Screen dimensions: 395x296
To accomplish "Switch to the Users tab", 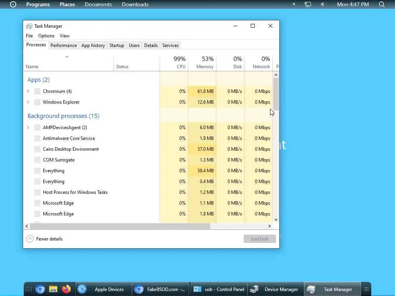I will tap(134, 45).
